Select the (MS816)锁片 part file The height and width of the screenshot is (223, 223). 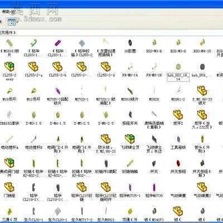point(9,43)
